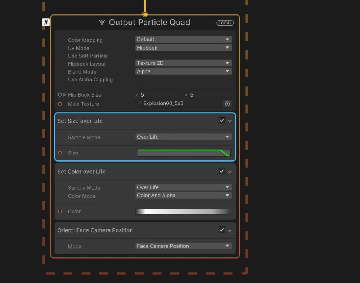360x283 pixels.
Task: Click the Uv Mode label
Action: point(79,48)
